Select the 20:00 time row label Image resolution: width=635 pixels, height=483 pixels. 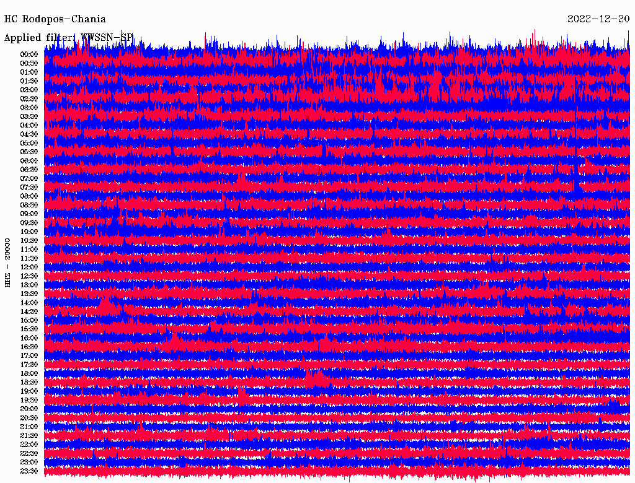[29, 409]
